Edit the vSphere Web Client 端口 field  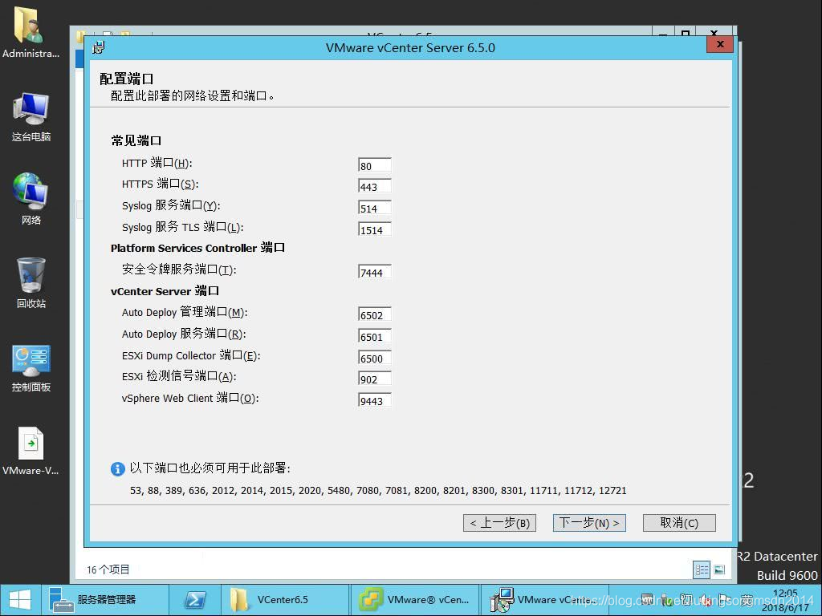tap(375, 399)
